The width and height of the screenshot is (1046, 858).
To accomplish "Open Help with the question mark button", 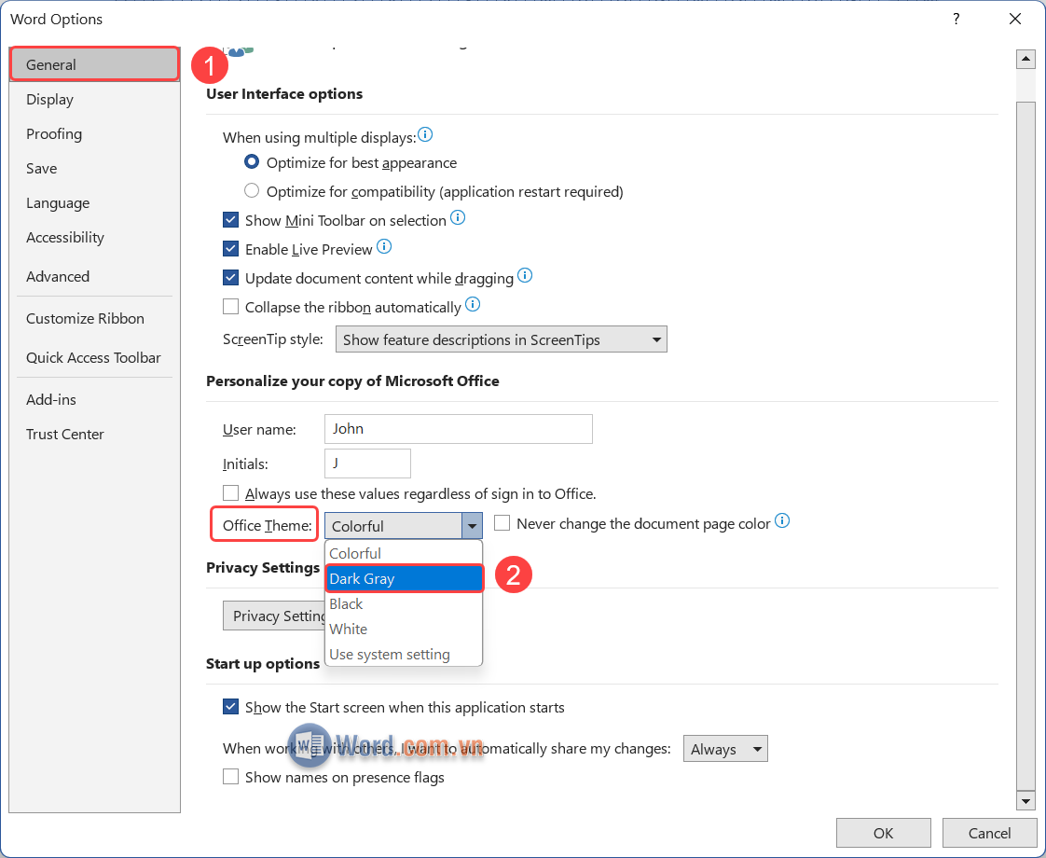I will [956, 19].
